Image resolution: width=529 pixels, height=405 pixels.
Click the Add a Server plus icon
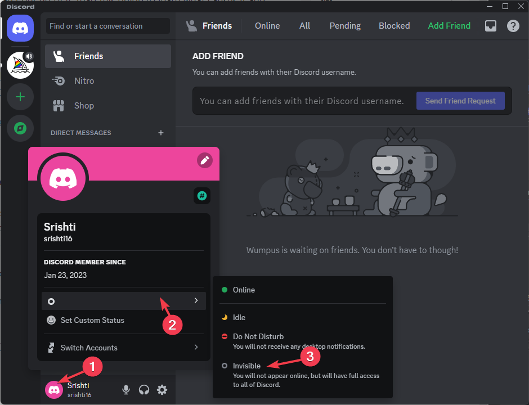(20, 97)
